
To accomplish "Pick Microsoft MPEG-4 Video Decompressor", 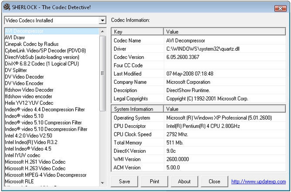I will pyautogui.click(x=46, y=175).
